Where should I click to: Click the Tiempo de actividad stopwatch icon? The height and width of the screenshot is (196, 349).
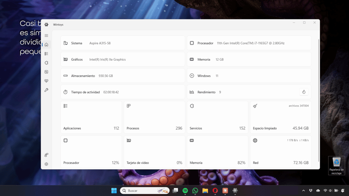(65, 92)
